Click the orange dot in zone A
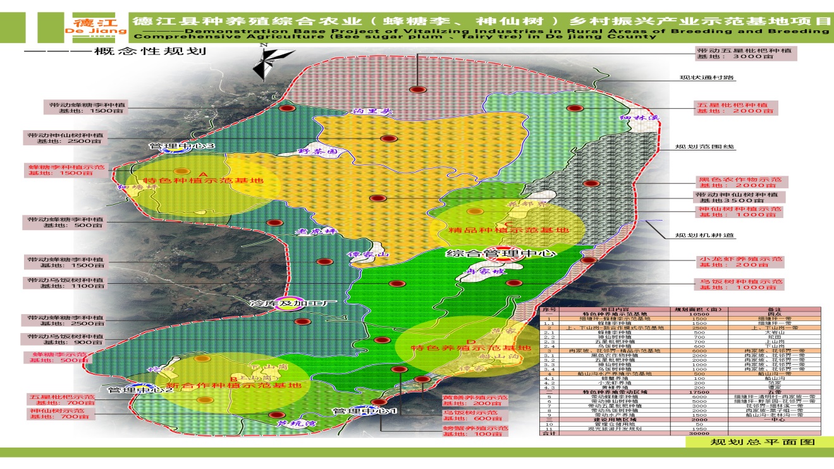 click(x=182, y=171)
